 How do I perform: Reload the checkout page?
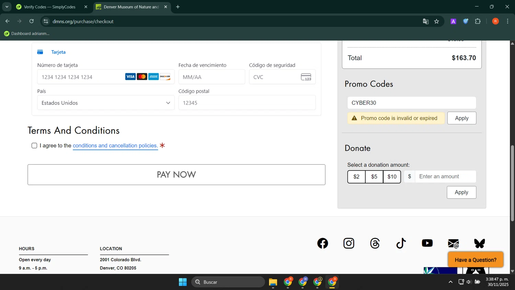point(32,21)
